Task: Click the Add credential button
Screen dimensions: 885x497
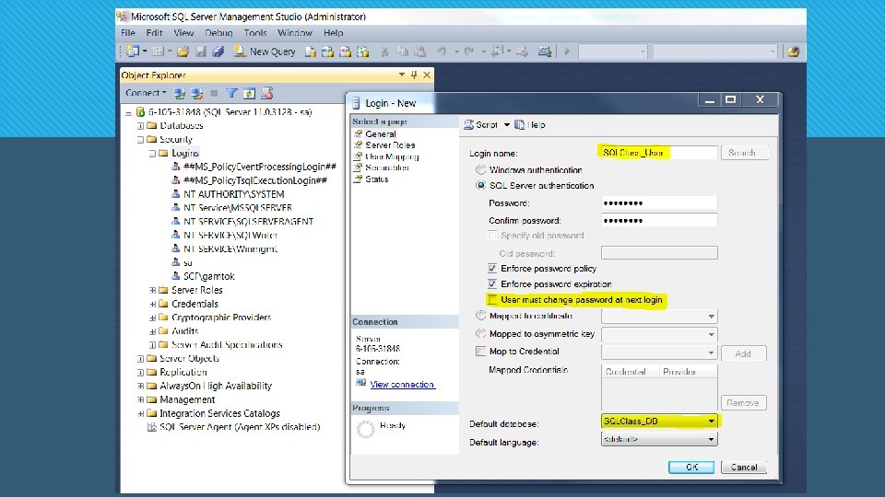Action: coord(743,353)
